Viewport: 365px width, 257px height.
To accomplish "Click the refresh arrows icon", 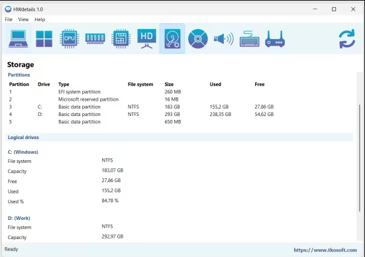I will pyautogui.click(x=347, y=38).
